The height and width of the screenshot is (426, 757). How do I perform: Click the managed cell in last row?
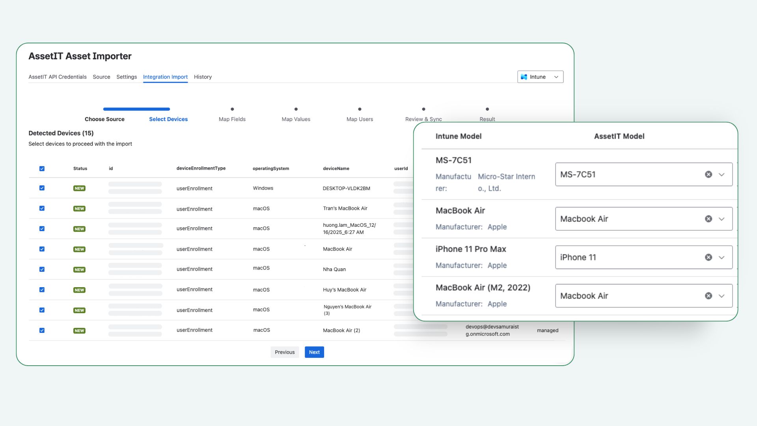(548, 331)
